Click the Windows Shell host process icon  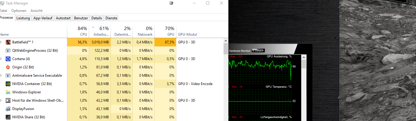[x=8, y=100]
